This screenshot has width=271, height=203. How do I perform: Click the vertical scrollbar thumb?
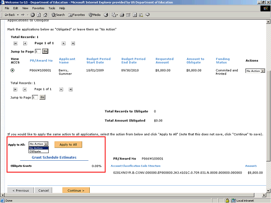(x=268, y=115)
